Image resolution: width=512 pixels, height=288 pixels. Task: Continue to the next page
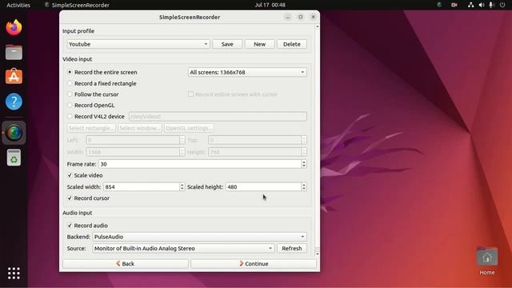[254, 263]
